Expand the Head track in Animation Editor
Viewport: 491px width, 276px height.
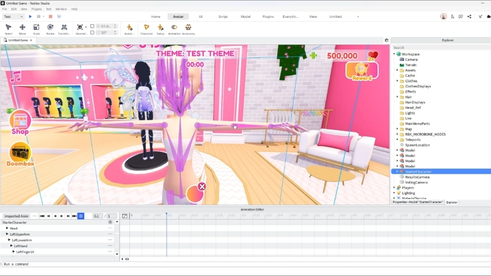(7, 228)
